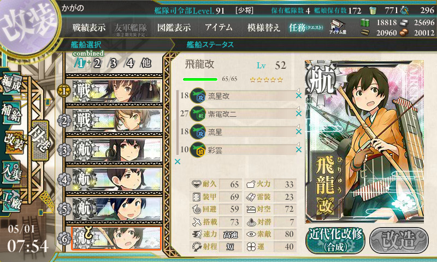Expand the 彩雲 equipment slot arrow

point(298,144)
